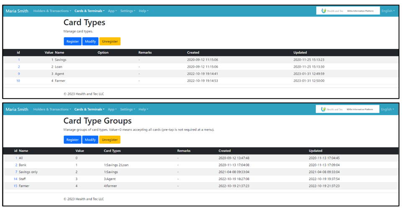Open id 7 link for Savings only group
This screenshot has height=209, width=402.
point(16,172)
